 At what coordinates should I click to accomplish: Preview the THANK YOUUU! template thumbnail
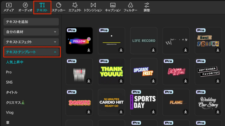111,71
